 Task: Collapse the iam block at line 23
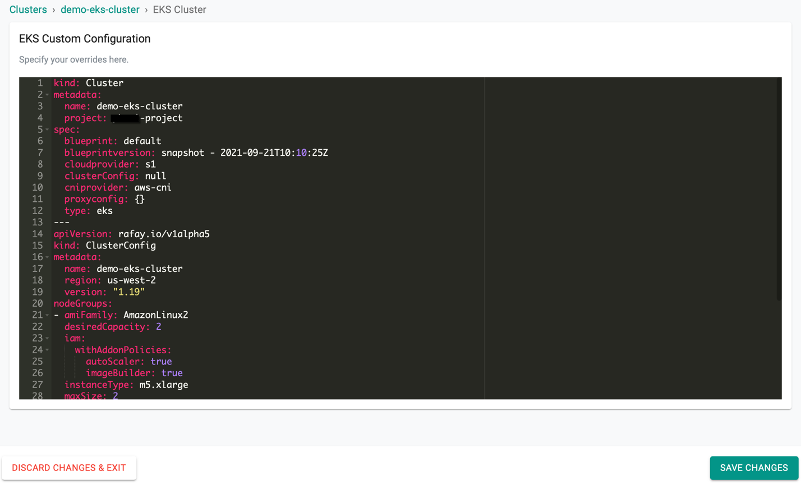(x=48, y=339)
